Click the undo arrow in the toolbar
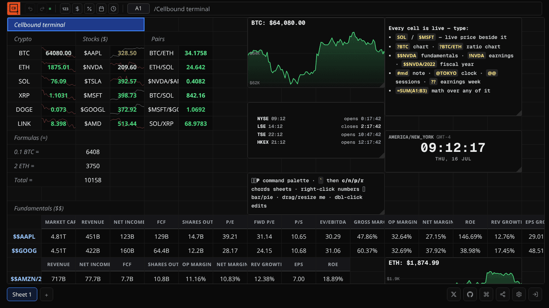 30,9
